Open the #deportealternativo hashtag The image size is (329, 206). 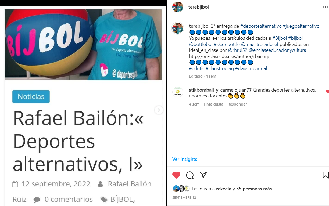tap(261, 26)
